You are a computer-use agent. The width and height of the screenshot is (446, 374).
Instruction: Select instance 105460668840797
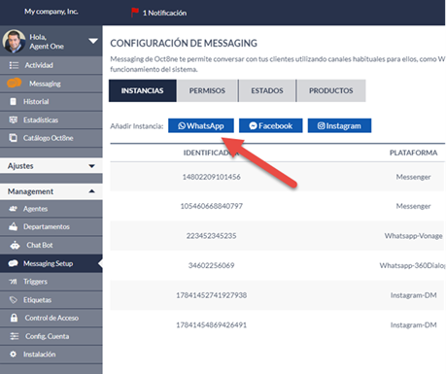pos(211,206)
